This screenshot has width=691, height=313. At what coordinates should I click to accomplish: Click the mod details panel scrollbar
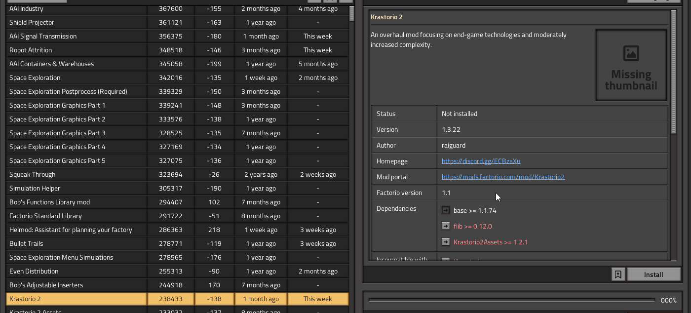pos(674,72)
